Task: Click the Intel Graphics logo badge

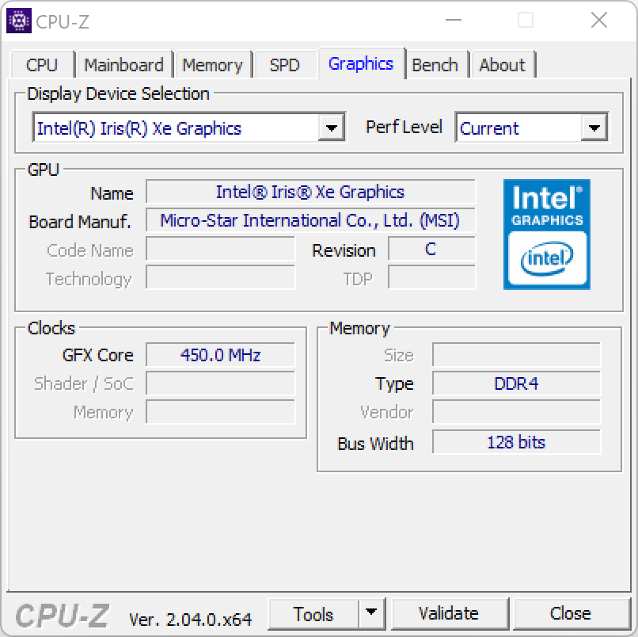Action: (x=546, y=235)
